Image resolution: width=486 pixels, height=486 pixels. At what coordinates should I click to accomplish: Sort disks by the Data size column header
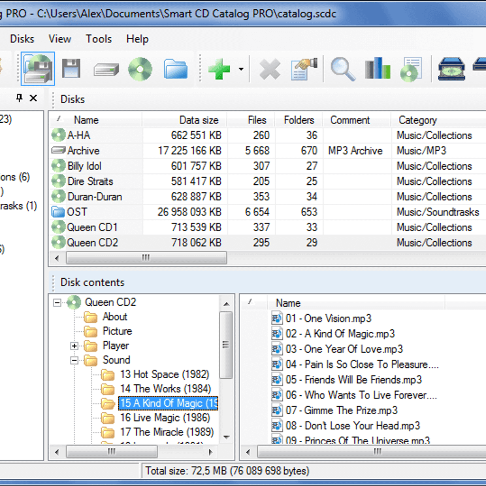click(199, 120)
